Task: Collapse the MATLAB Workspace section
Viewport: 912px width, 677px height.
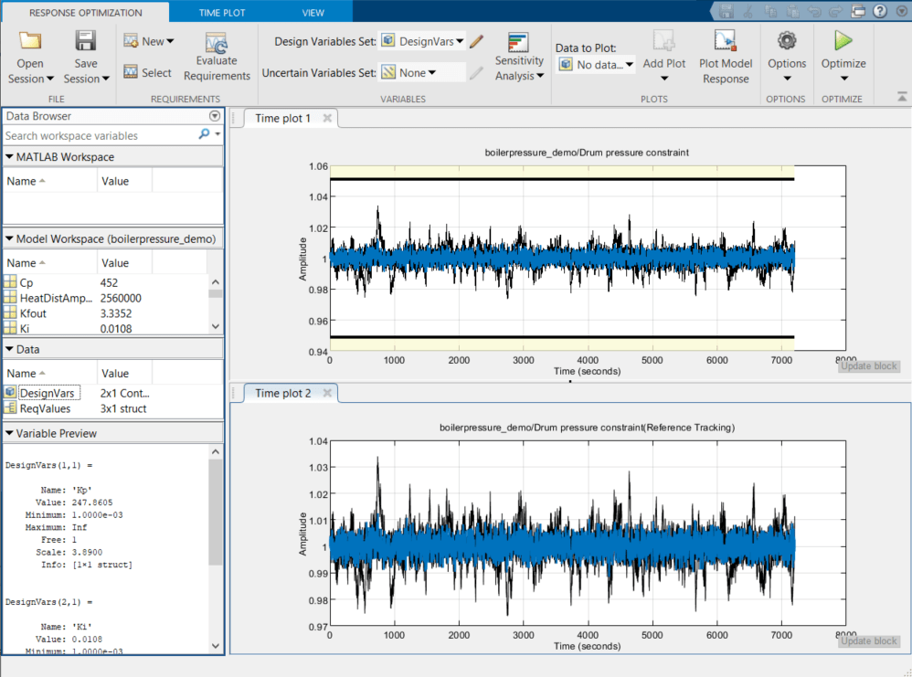Action: pos(10,157)
